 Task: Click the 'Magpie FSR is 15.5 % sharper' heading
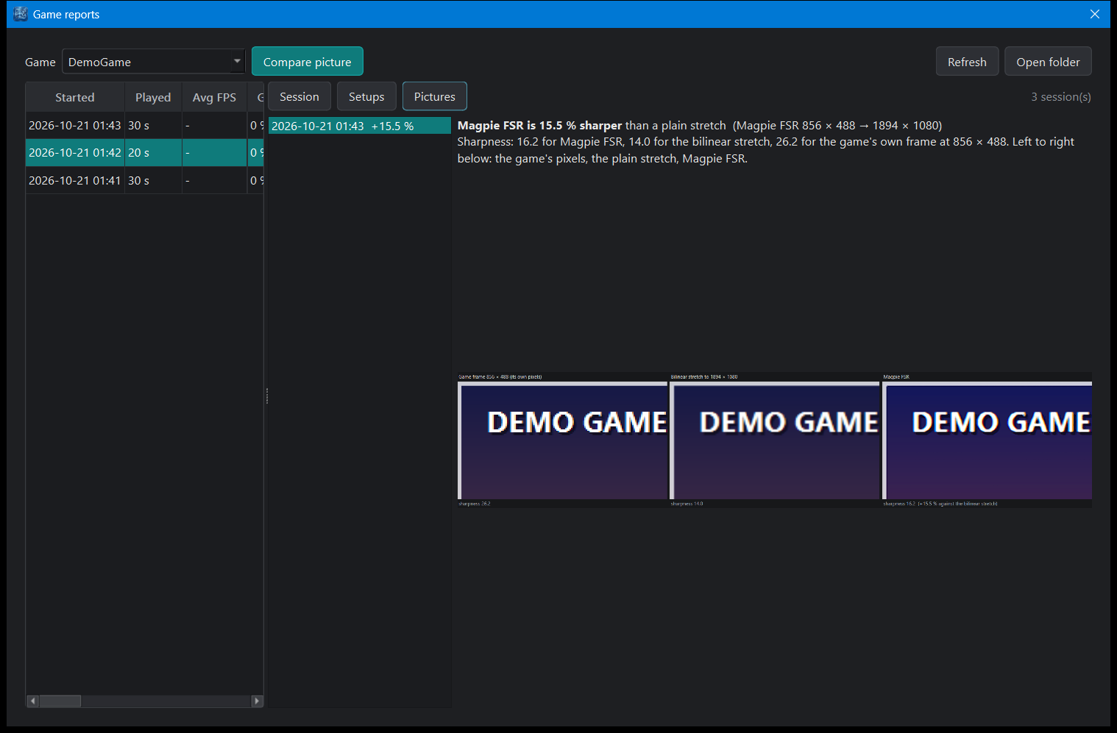(539, 125)
